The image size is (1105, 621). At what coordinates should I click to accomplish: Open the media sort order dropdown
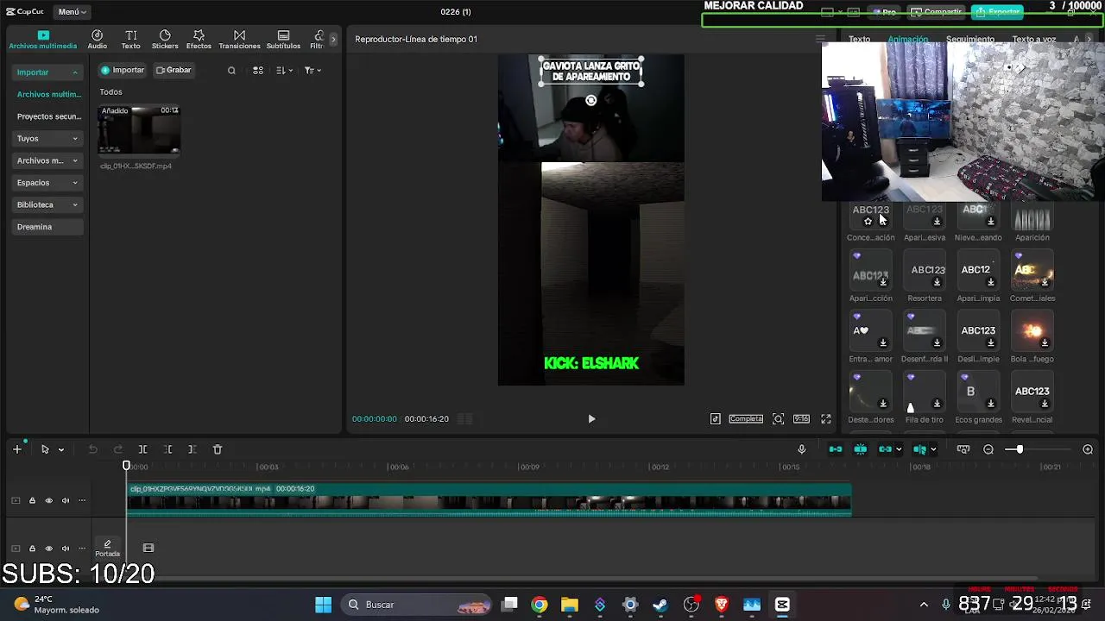point(285,71)
